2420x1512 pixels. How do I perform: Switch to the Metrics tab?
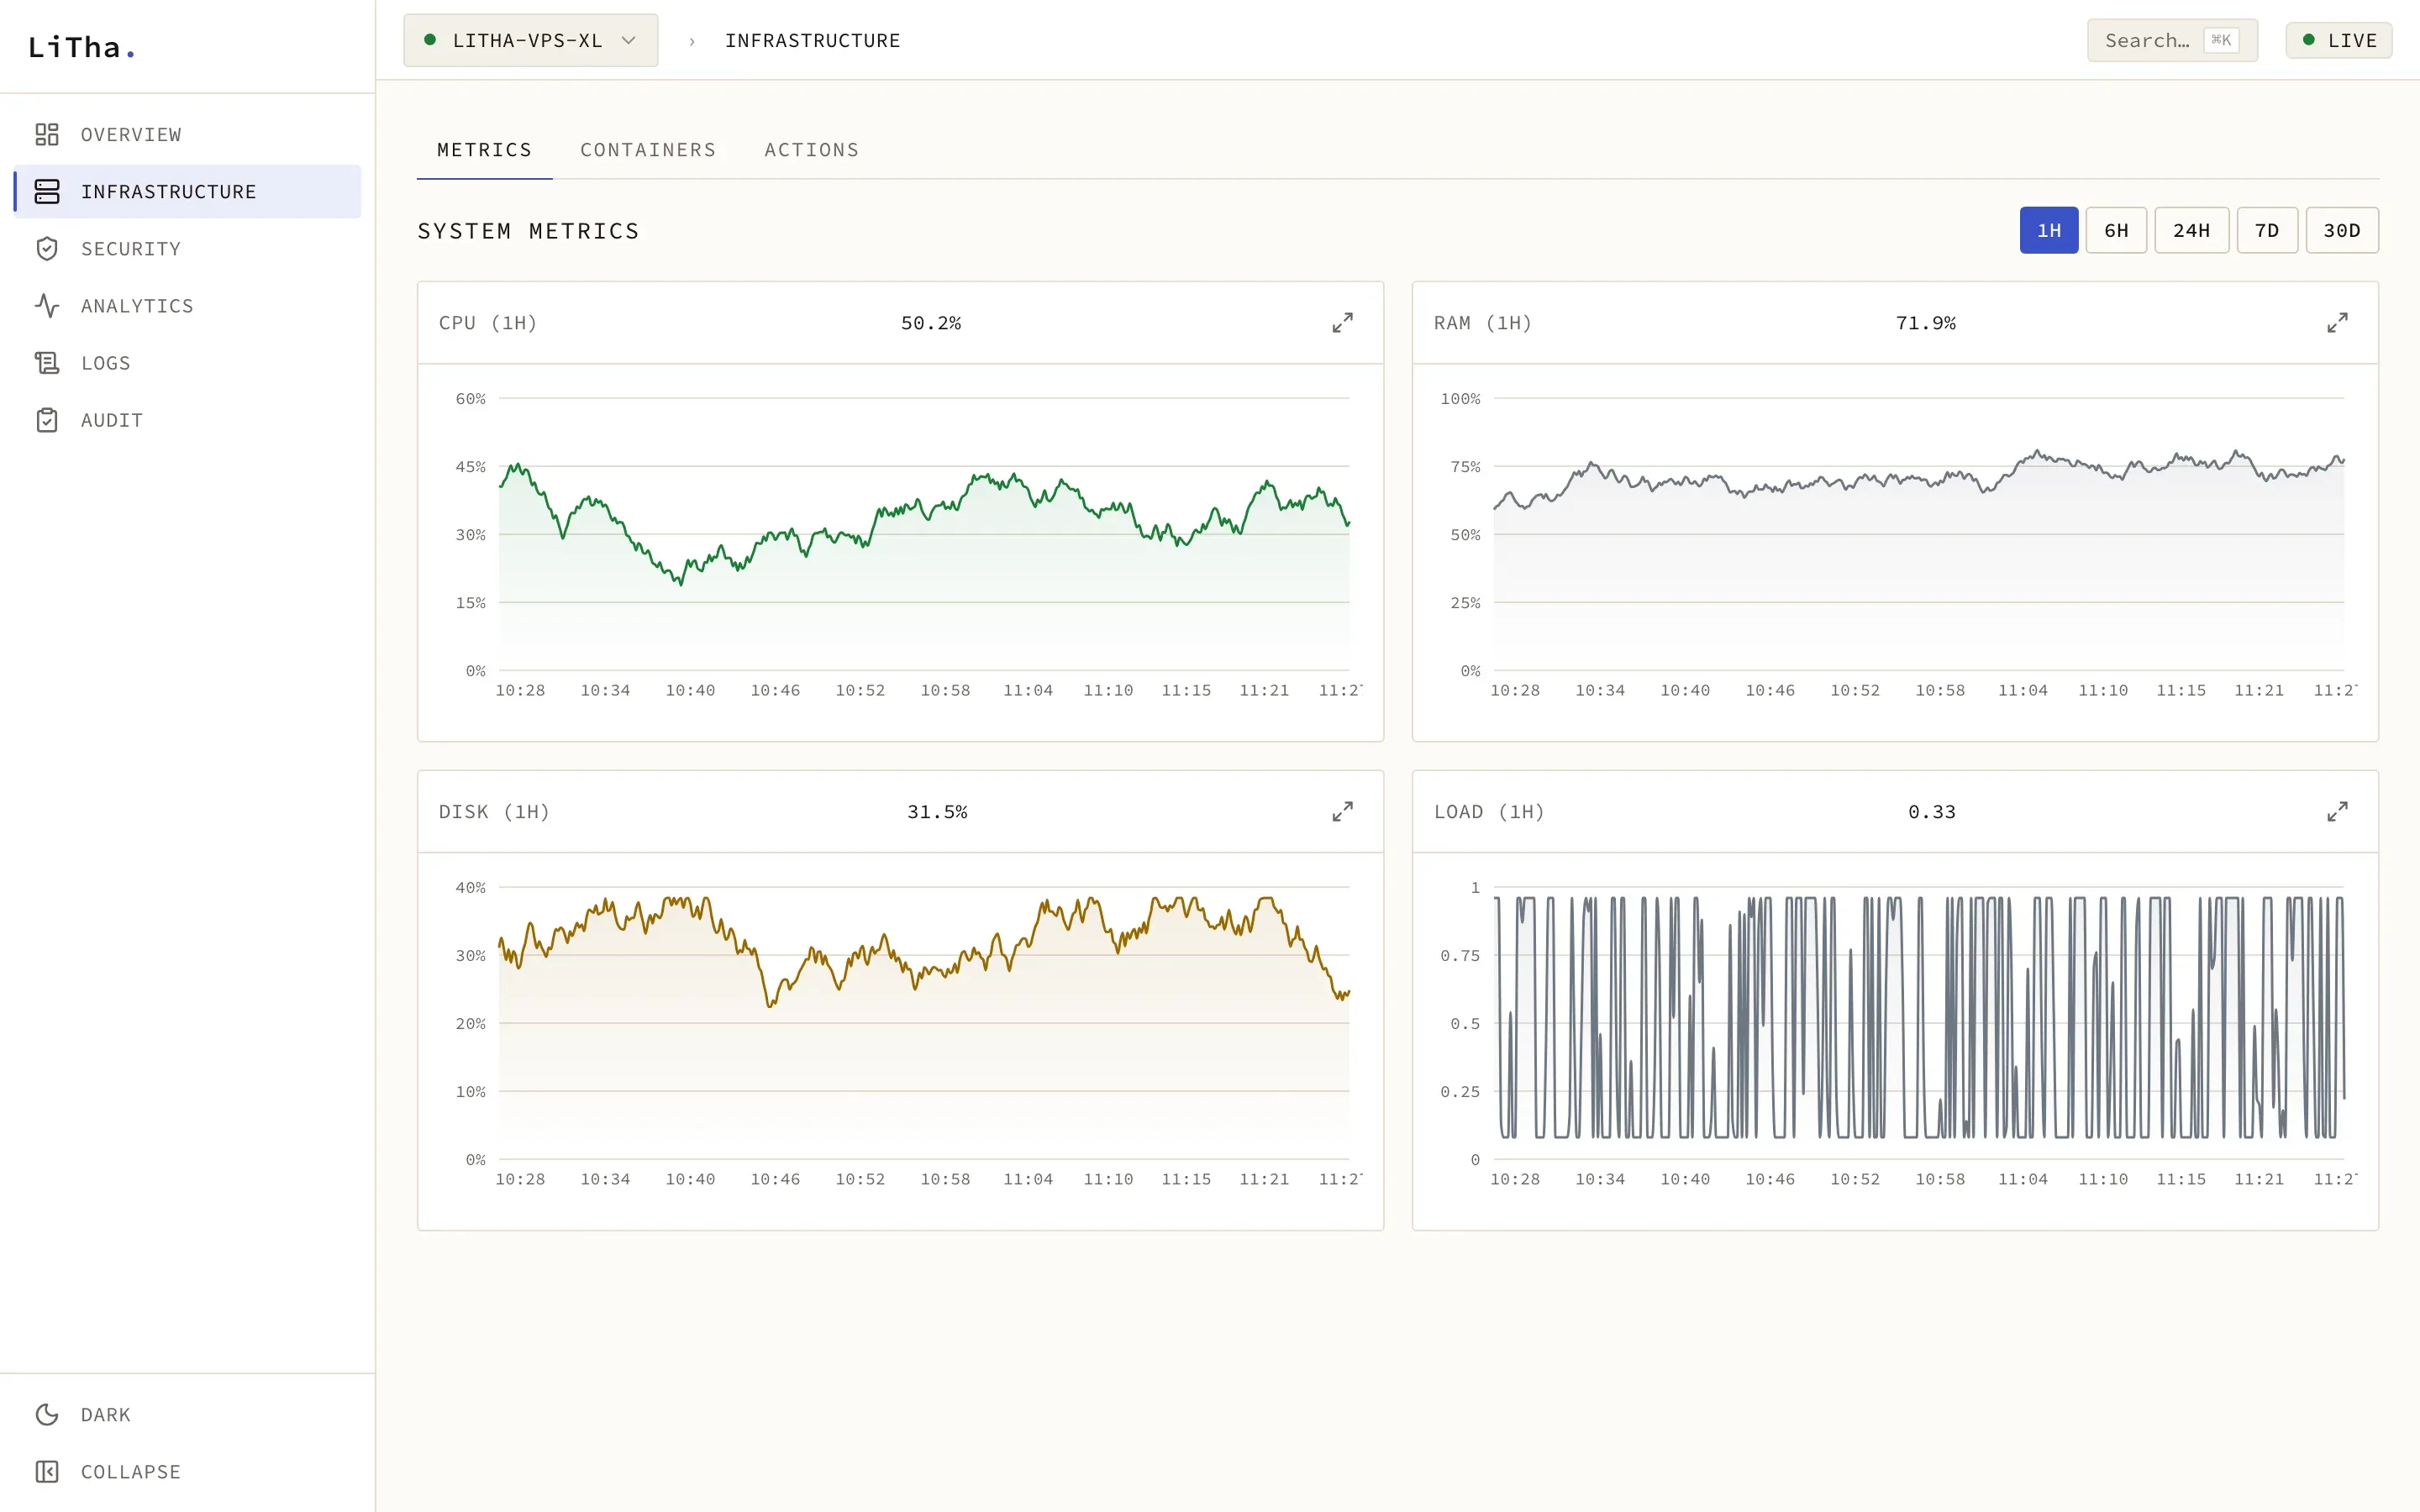(x=484, y=150)
